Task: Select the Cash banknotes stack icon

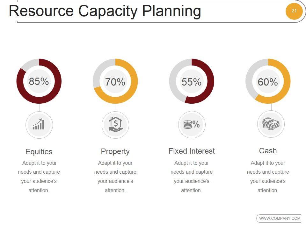Action: pyautogui.click(x=271, y=124)
